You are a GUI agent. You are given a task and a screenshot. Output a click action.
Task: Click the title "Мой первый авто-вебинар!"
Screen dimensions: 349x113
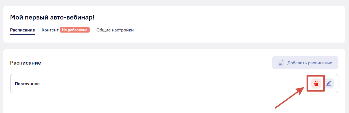tap(52, 18)
